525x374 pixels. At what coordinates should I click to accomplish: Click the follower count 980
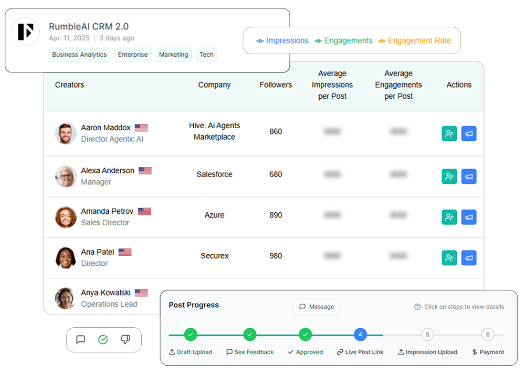click(x=276, y=256)
